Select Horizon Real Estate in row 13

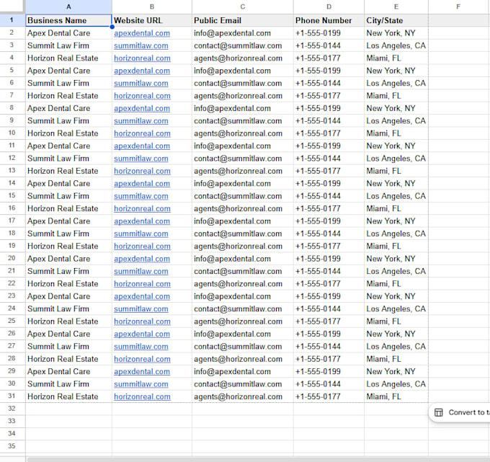[68, 171]
